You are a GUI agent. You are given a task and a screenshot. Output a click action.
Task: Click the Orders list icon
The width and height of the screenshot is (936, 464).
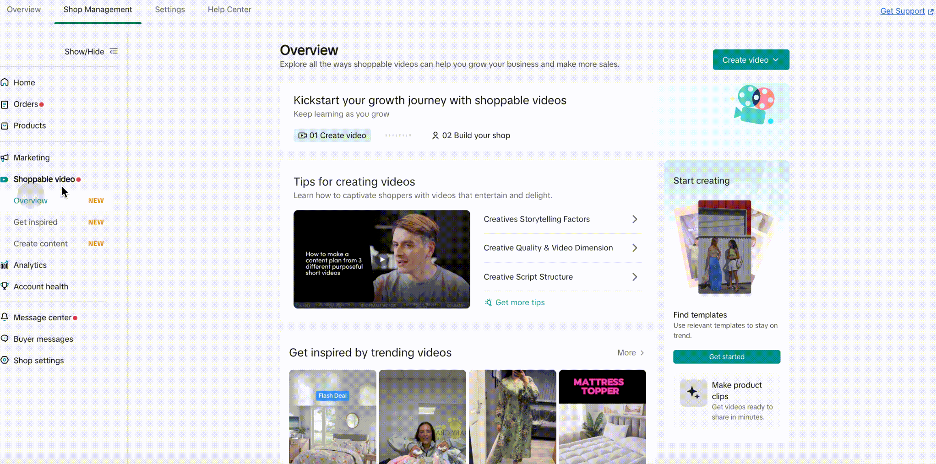click(x=5, y=104)
